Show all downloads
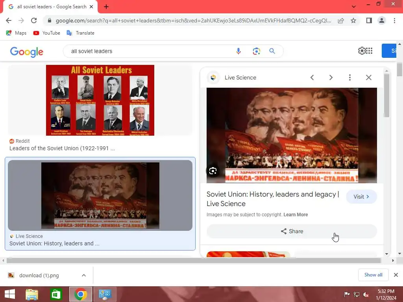Image resolution: width=403 pixels, height=302 pixels. [x=373, y=275]
